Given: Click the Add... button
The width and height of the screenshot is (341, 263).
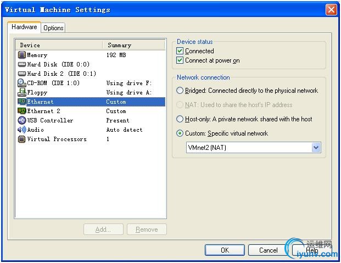Looking at the screenshot, I should [103, 230].
